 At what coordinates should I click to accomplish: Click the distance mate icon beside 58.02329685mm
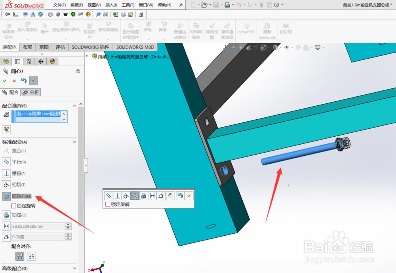6,226
